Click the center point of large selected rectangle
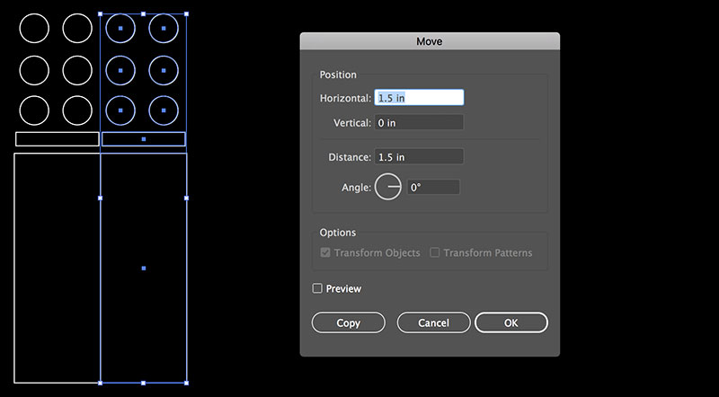The width and height of the screenshot is (719, 397). [x=144, y=268]
